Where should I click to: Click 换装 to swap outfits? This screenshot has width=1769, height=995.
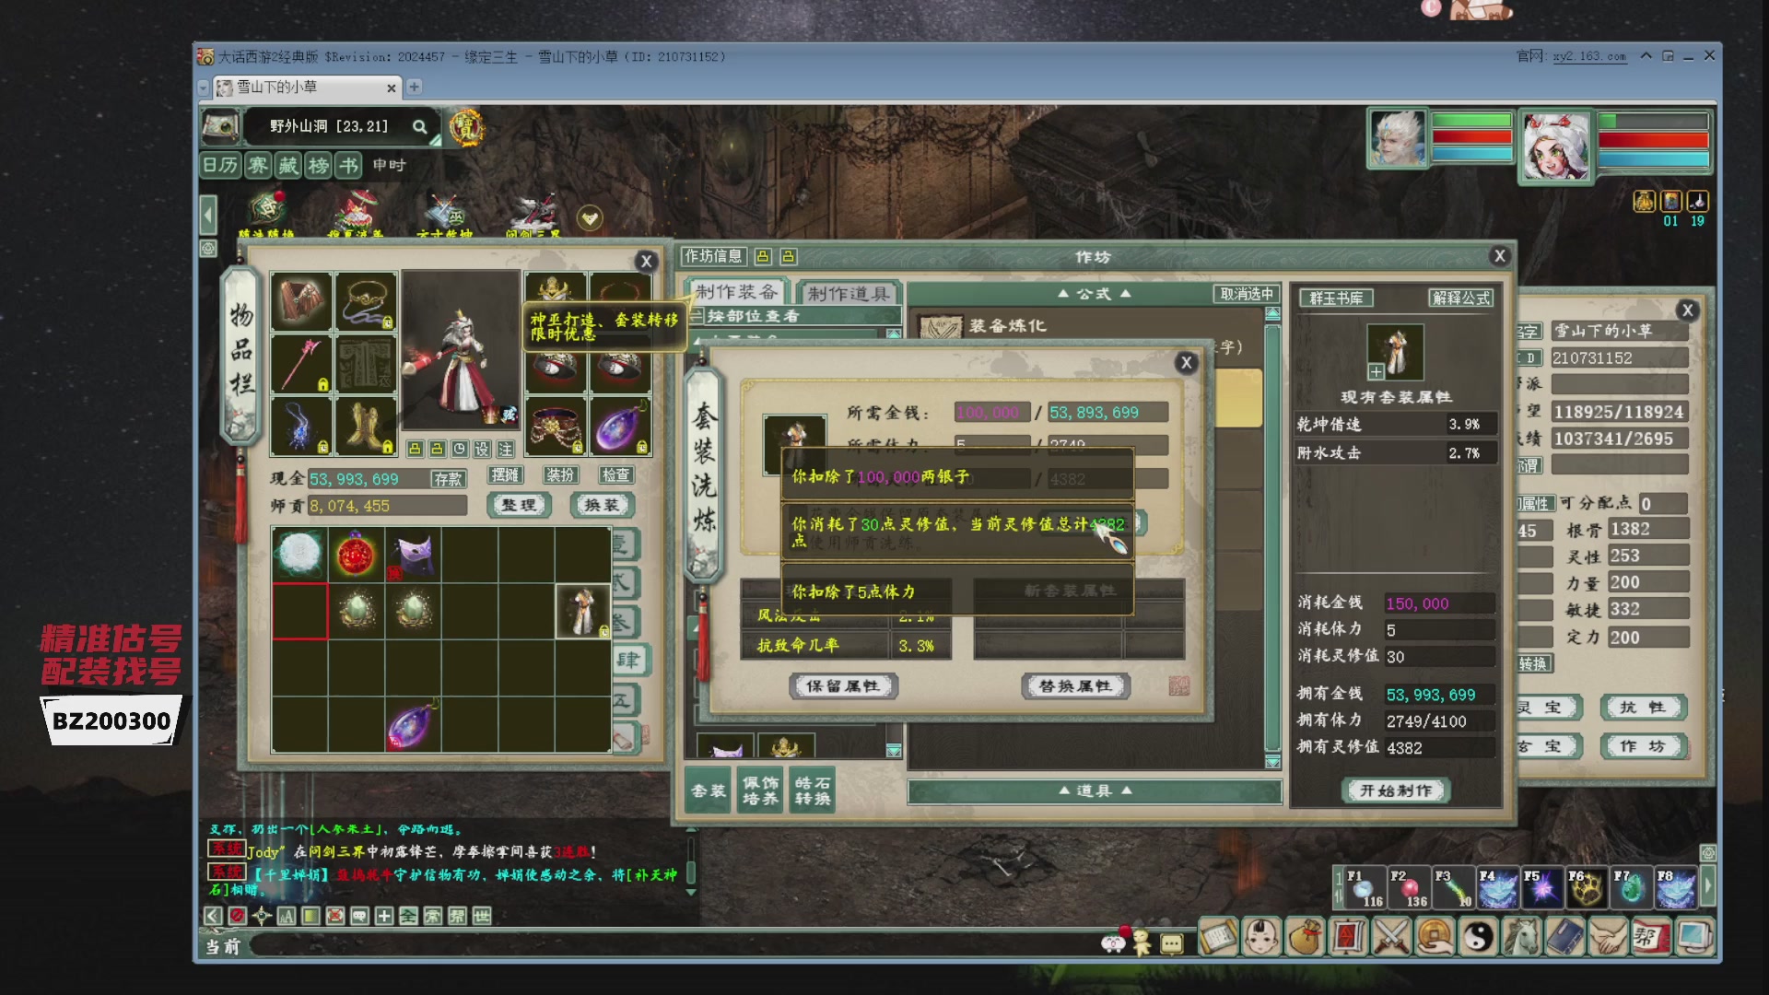coord(602,505)
